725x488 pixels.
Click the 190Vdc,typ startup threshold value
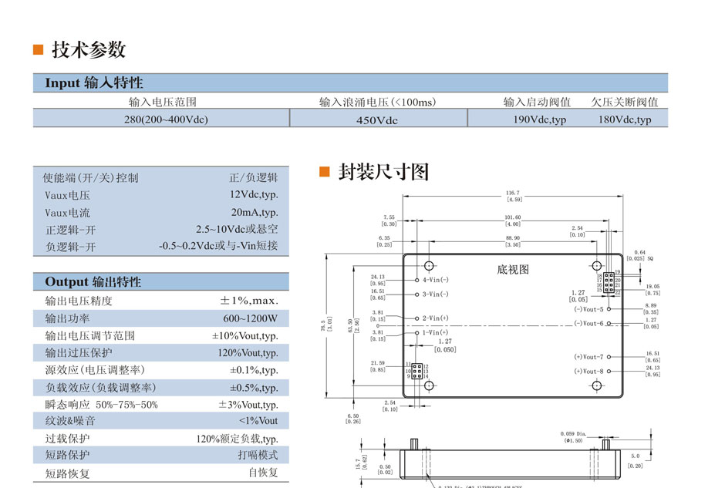click(x=540, y=119)
